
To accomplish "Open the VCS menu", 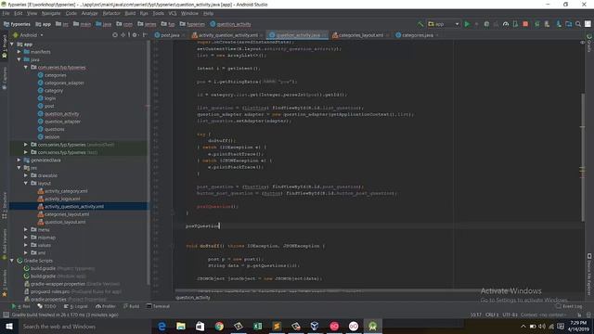I will pyautogui.click(x=173, y=13).
